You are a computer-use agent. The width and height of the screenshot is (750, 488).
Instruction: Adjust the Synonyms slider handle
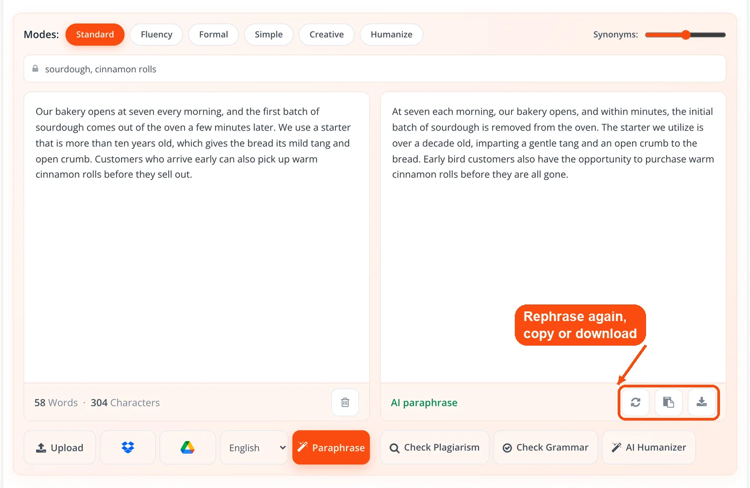686,35
